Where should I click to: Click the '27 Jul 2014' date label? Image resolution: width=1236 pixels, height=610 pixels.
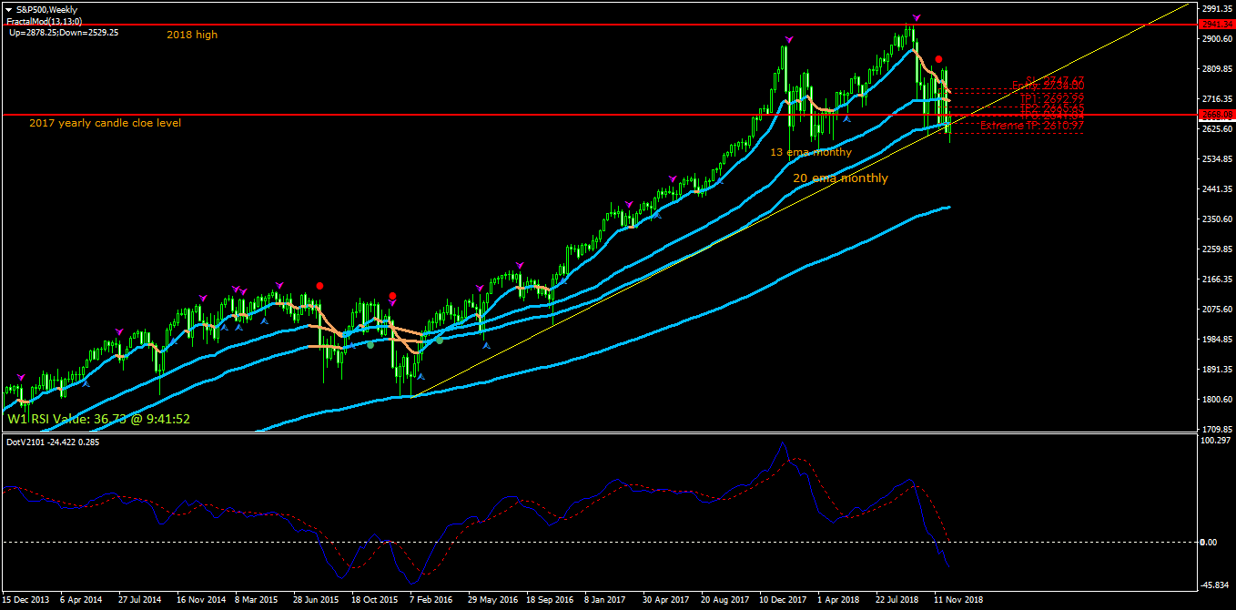click(139, 600)
